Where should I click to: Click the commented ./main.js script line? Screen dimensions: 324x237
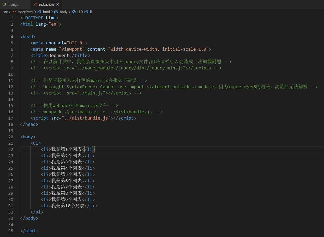pos(86,93)
